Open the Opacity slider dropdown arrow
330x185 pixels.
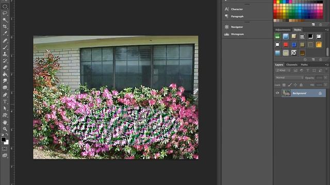[325, 78]
